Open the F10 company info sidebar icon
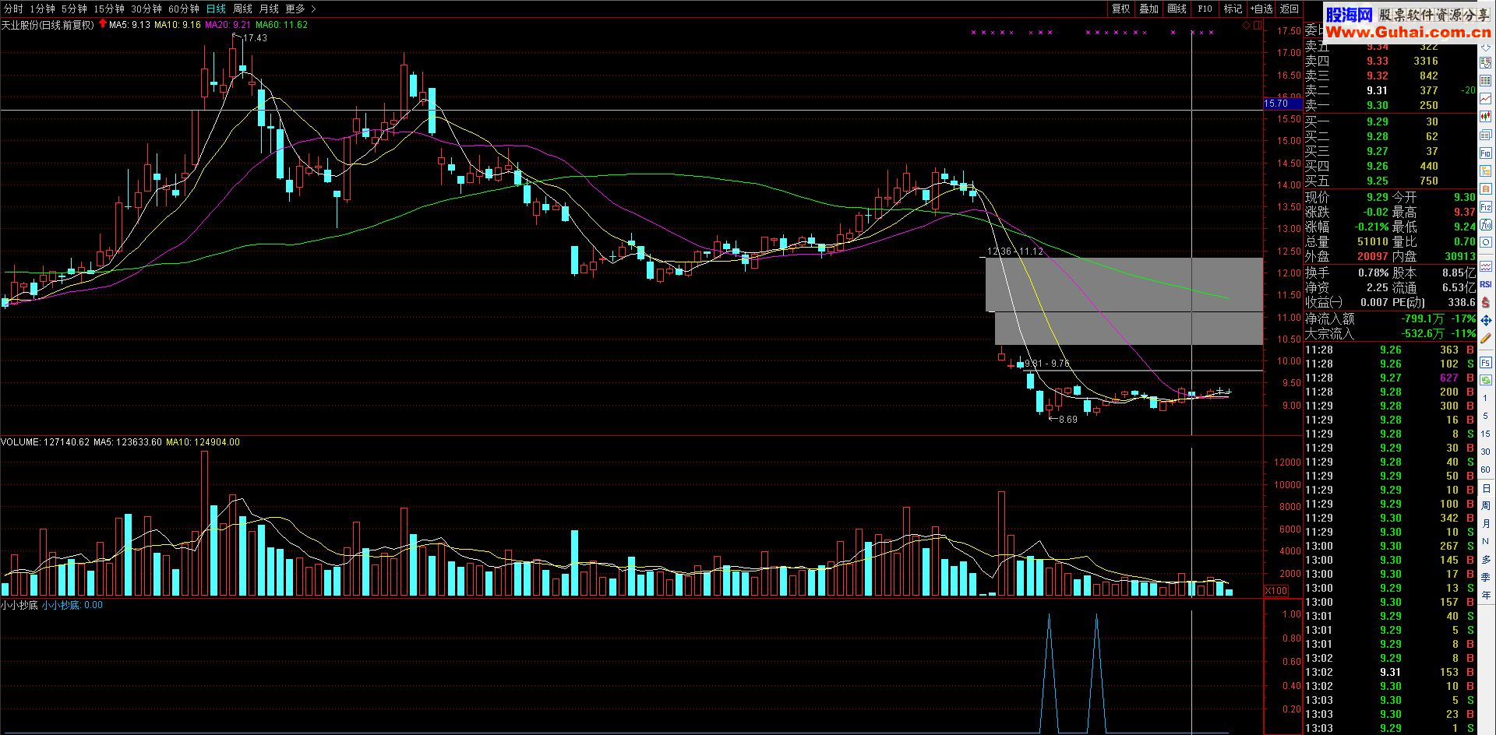The width and height of the screenshot is (1496, 735). [x=1486, y=153]
